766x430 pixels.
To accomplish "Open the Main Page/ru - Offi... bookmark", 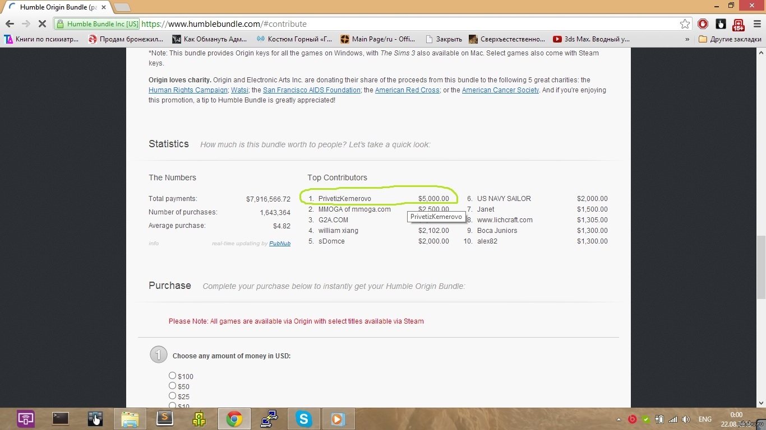I will tap(377, 39).
